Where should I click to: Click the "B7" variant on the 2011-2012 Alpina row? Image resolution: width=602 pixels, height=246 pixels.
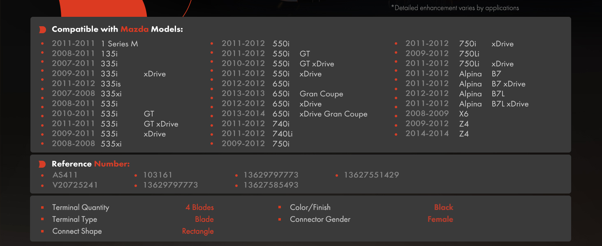click(496, 74)
